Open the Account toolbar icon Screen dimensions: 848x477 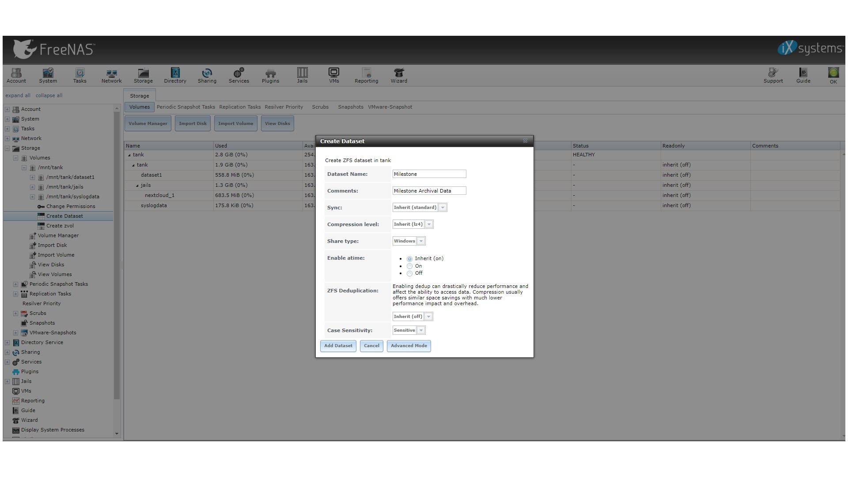(16, 76)
